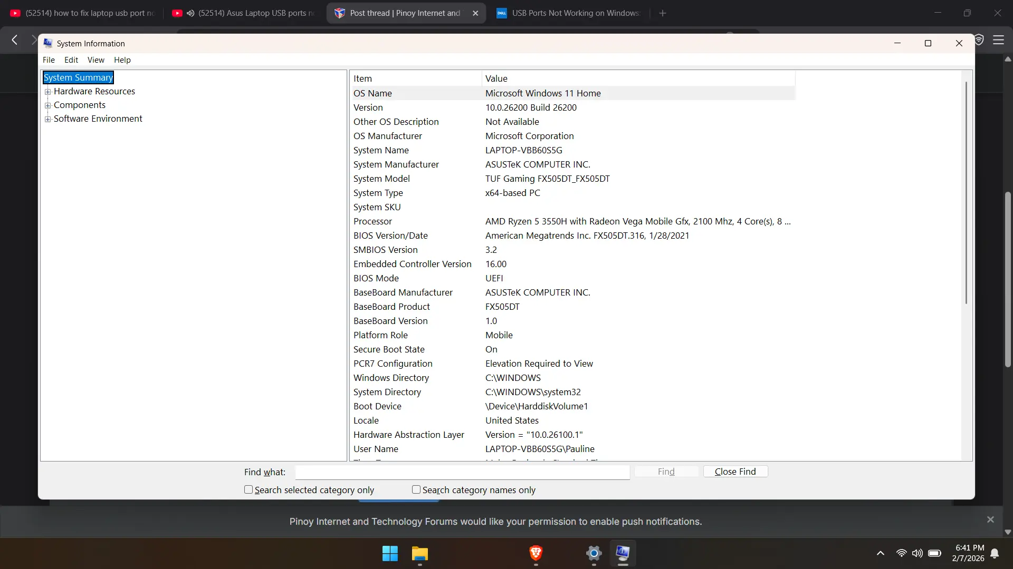Open Windows Start menu
The image size is (1013, 569).
390,554
